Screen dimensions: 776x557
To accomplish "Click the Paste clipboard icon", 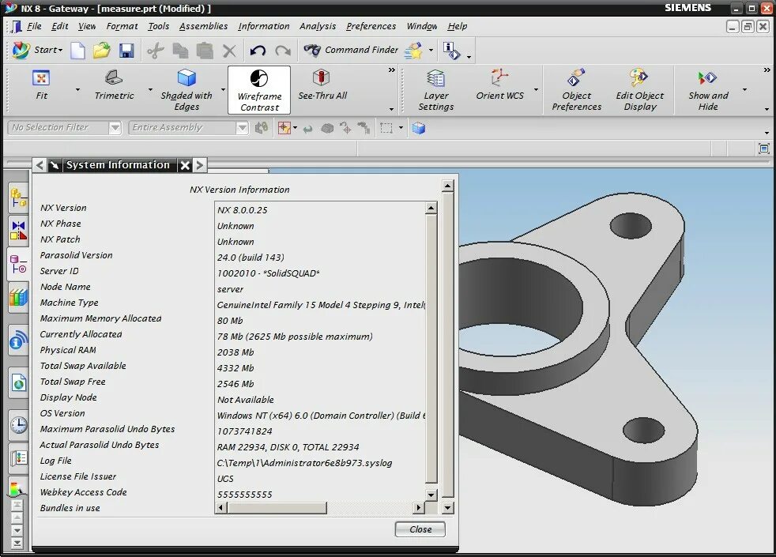I will [x=205, y=50].
